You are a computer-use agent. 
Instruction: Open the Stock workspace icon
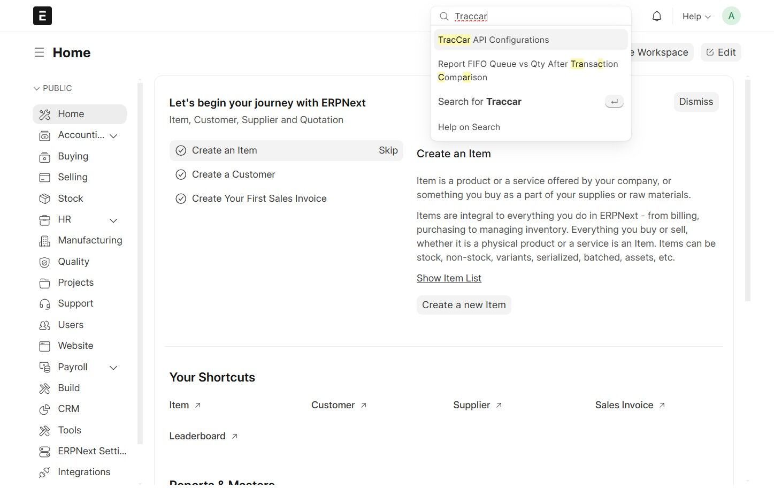[44, 199]
